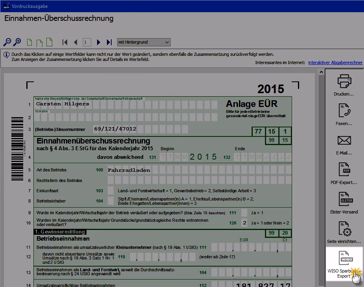The image size is (364, 287).
Task: Click the Beginn date field with 2015
Action: click(x=189, y=157)
